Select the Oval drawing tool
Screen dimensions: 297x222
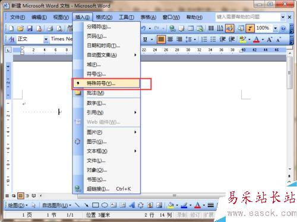click(105, 205)
